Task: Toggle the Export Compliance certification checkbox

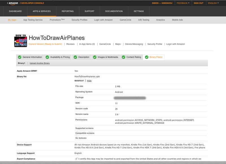Action: point(76,159)
